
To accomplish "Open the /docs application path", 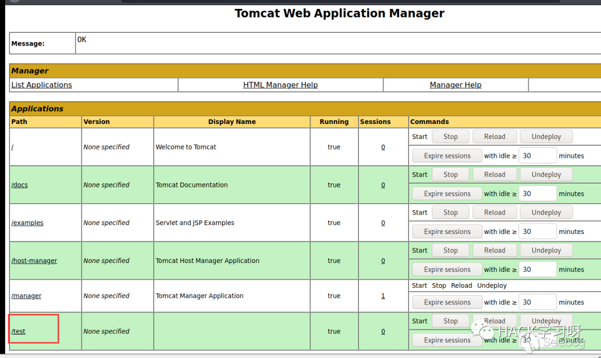I will [x=19, y=185].
